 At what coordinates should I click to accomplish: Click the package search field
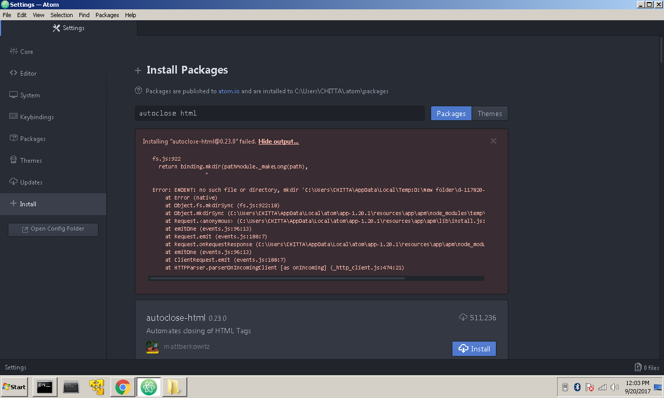pyautogui.click(x=280, y=113)
